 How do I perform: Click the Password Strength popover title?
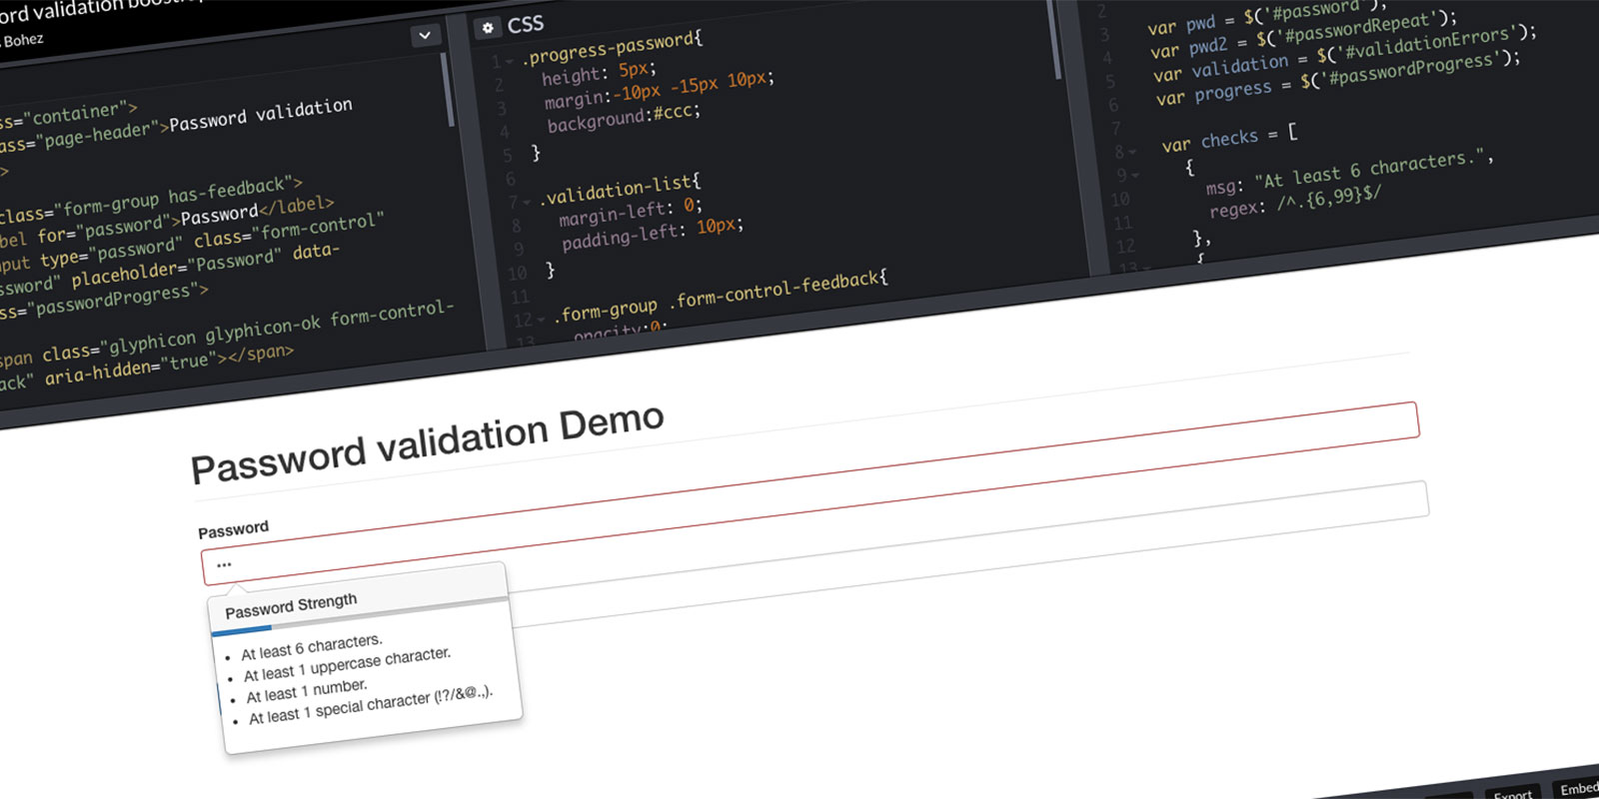tap(291, 606)
